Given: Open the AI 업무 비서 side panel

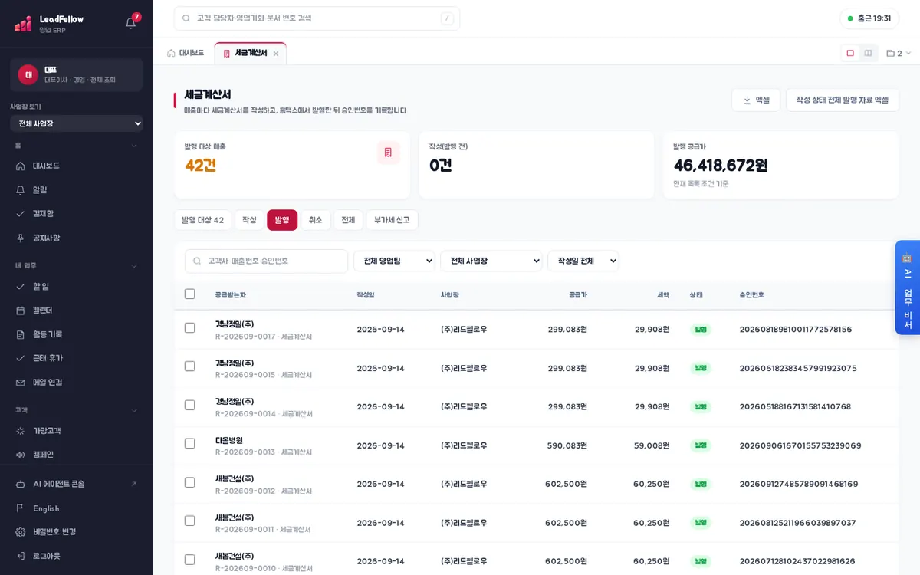Looking at the screenshot, I should 907,287.
